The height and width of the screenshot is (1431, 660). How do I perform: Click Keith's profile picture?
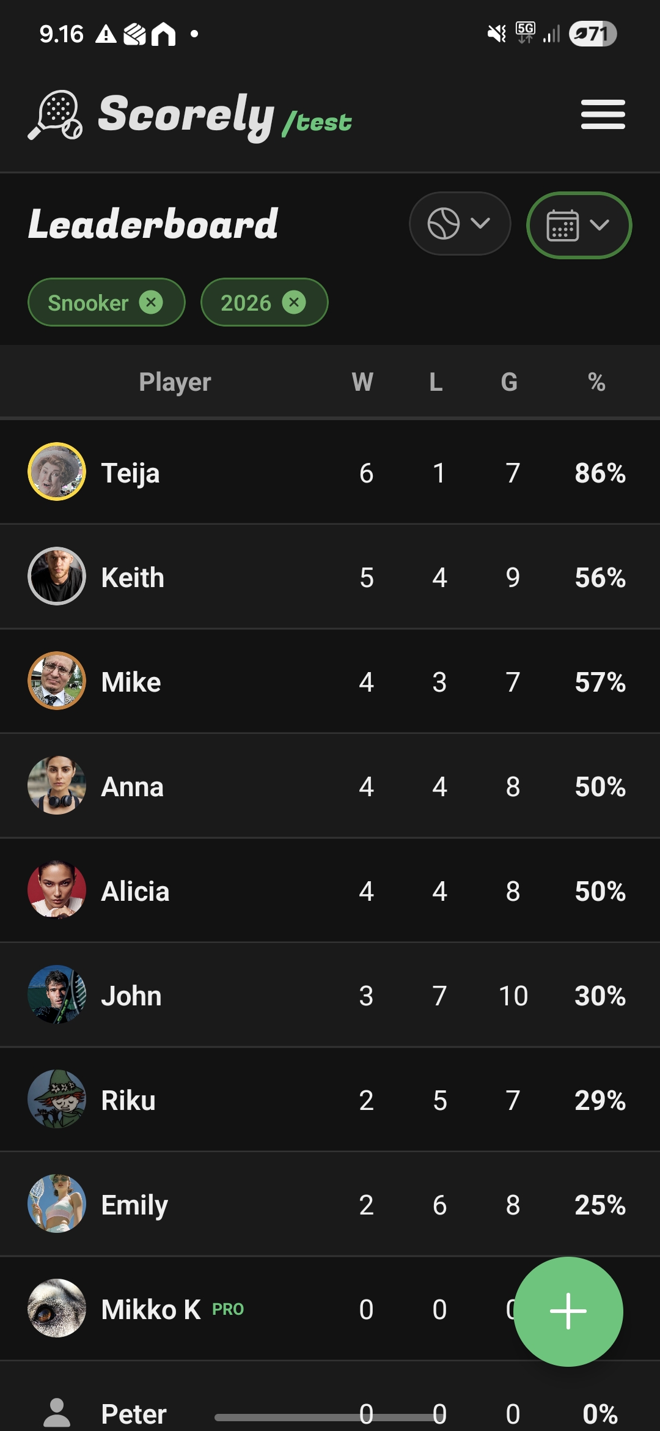coord(56,577)
